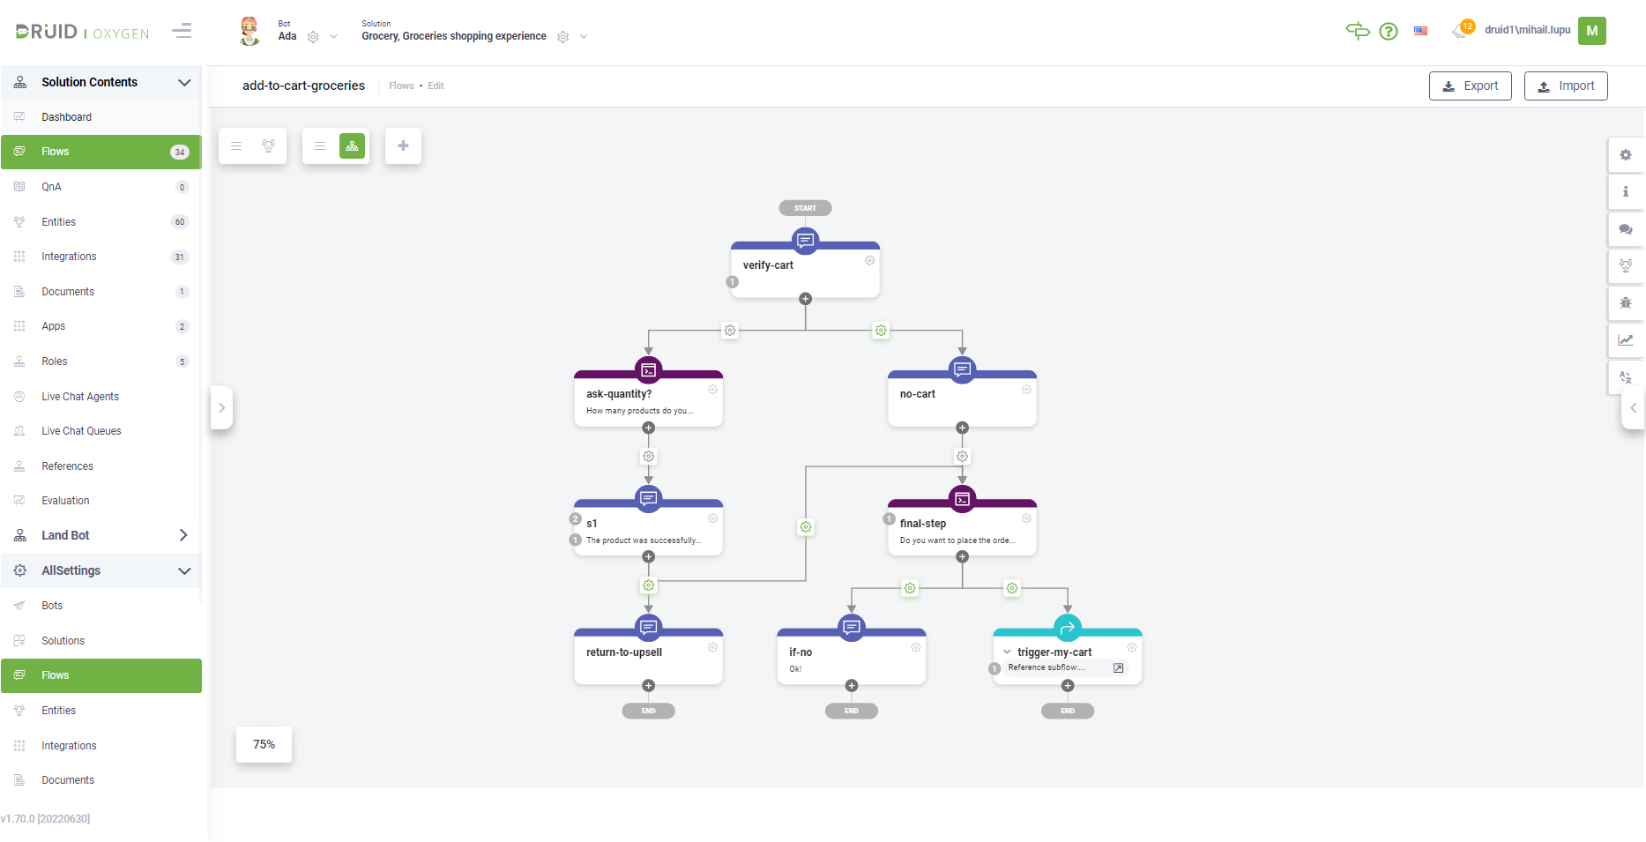The height and width of the screenshot is (842, 1646).
Task: Collapse the AllSettings section
Action: point(184,570)
